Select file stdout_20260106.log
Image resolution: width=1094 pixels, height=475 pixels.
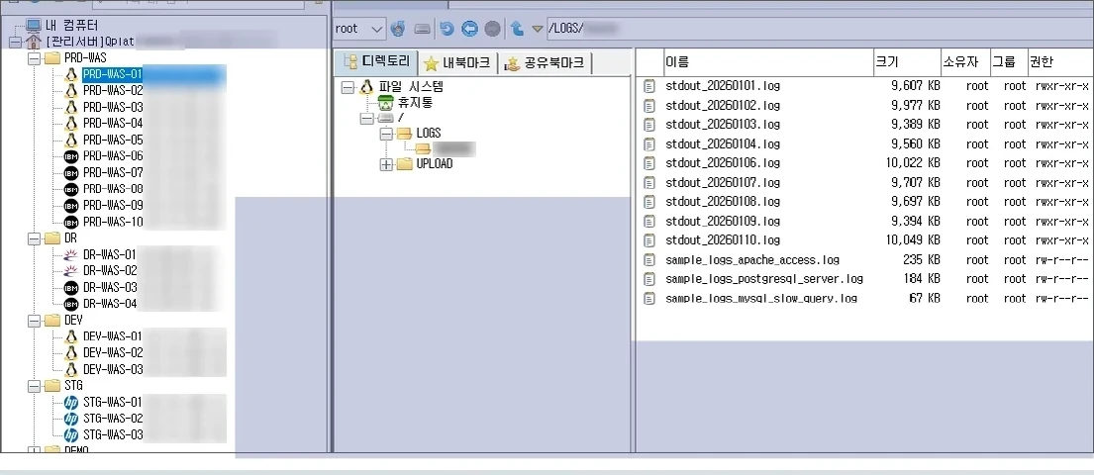tap(723, 163)
